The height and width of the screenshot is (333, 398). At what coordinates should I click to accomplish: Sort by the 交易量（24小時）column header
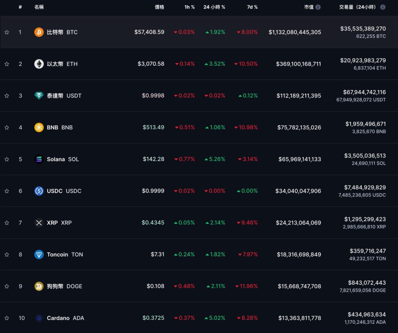pos(358,7)
